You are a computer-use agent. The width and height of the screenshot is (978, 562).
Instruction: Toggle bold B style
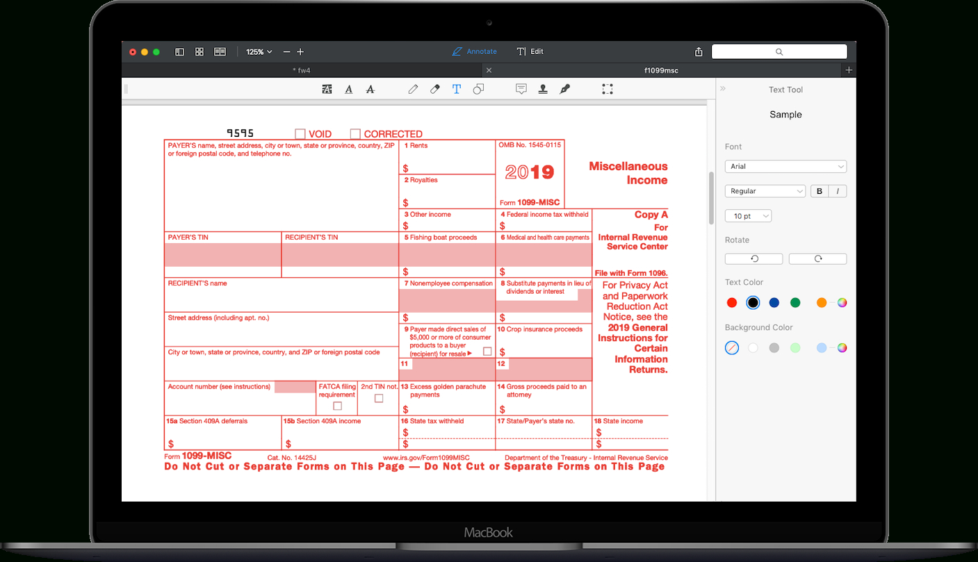820,191
